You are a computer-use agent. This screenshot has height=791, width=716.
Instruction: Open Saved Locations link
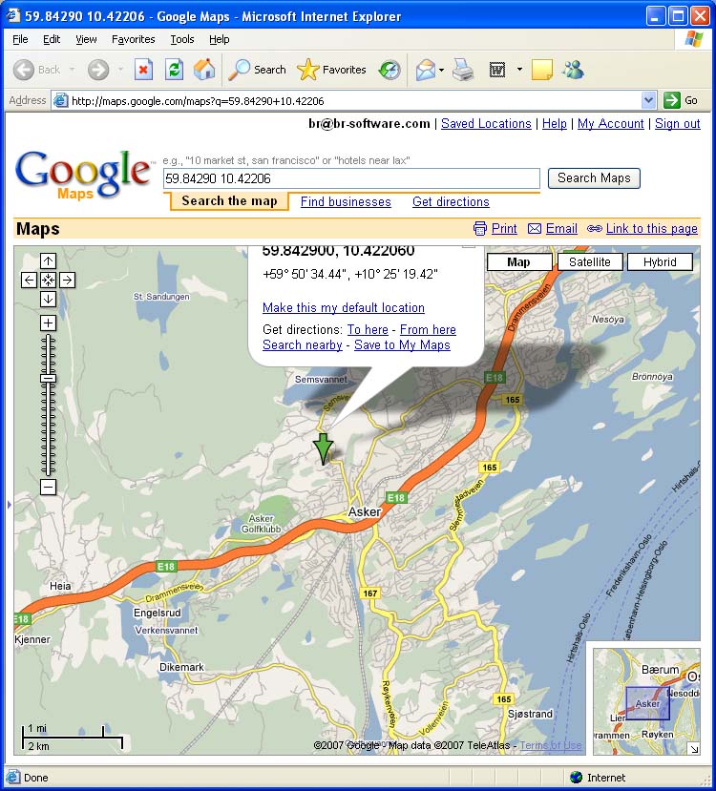pos(486,124)
